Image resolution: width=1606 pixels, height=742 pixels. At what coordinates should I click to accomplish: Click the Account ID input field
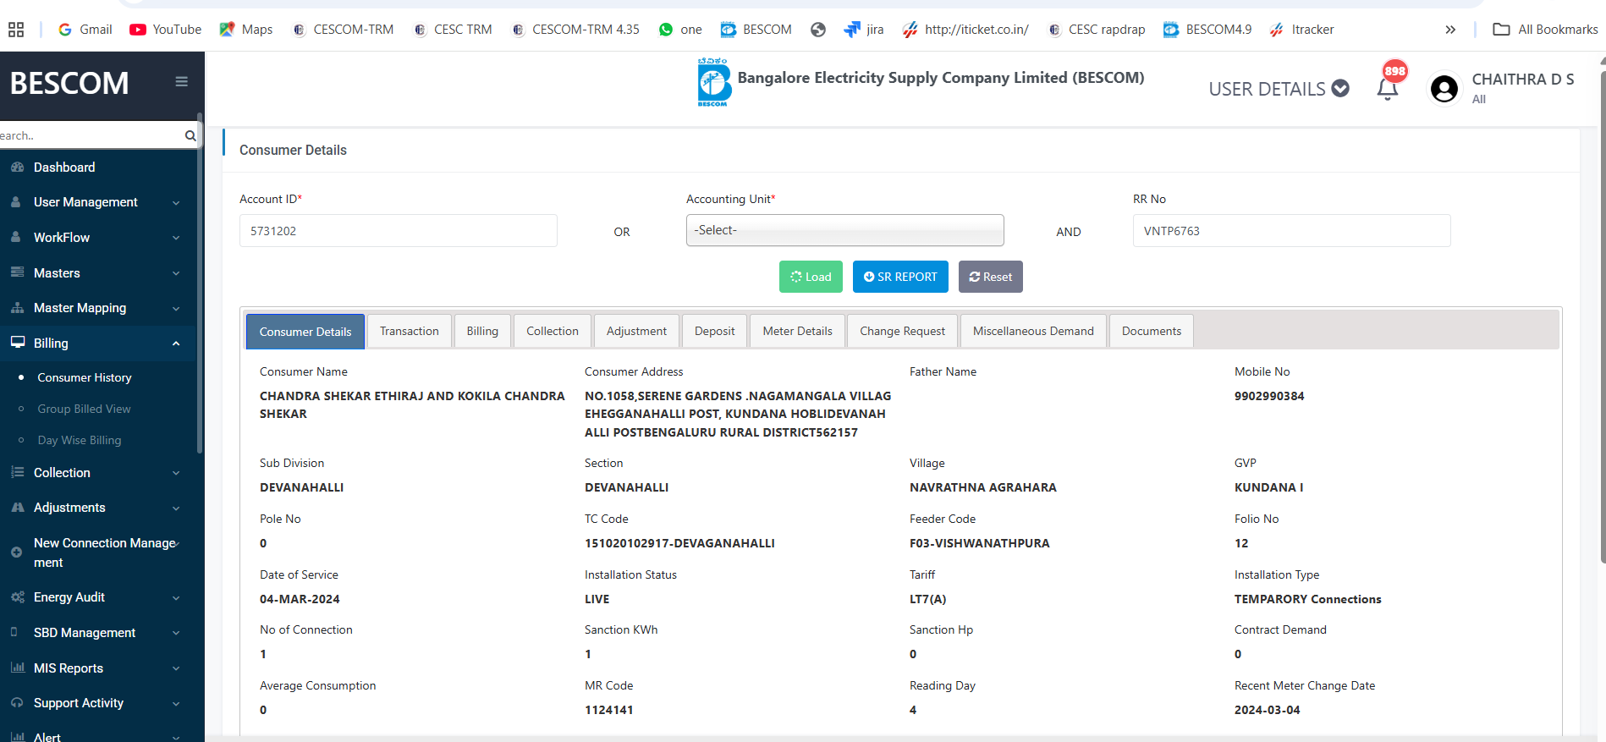pos(399,231)
